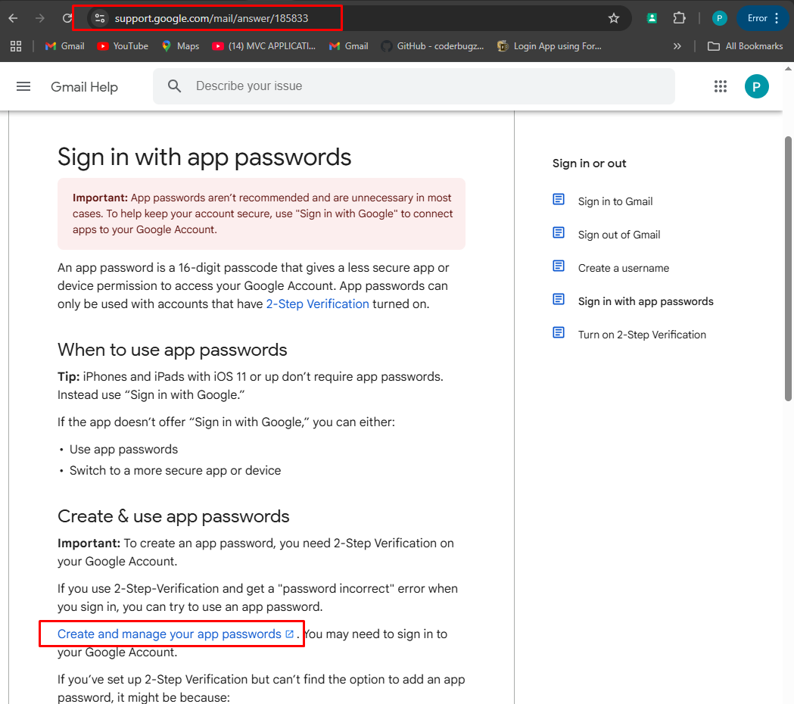Bookmark this page with the star icon
The width and height of the screenshot is (794, 704).
tap(614, 18)
